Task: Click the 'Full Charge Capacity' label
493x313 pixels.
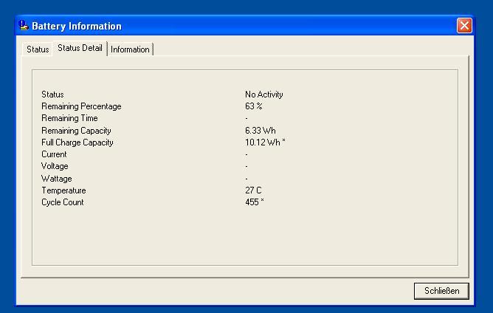Action: coord(77,142)
